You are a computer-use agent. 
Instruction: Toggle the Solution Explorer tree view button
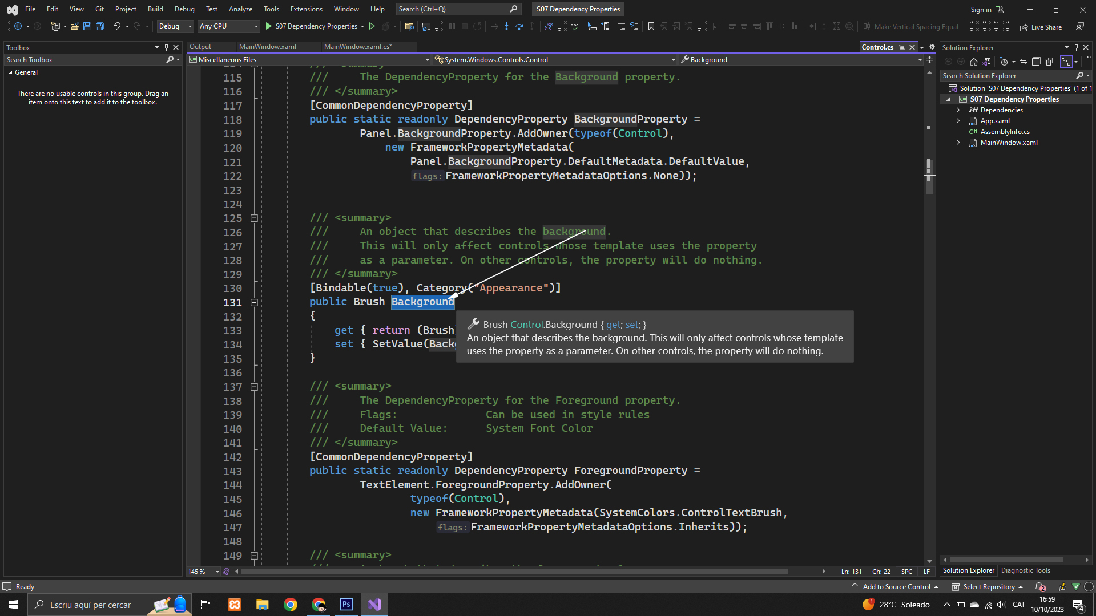pos(1066,62)
